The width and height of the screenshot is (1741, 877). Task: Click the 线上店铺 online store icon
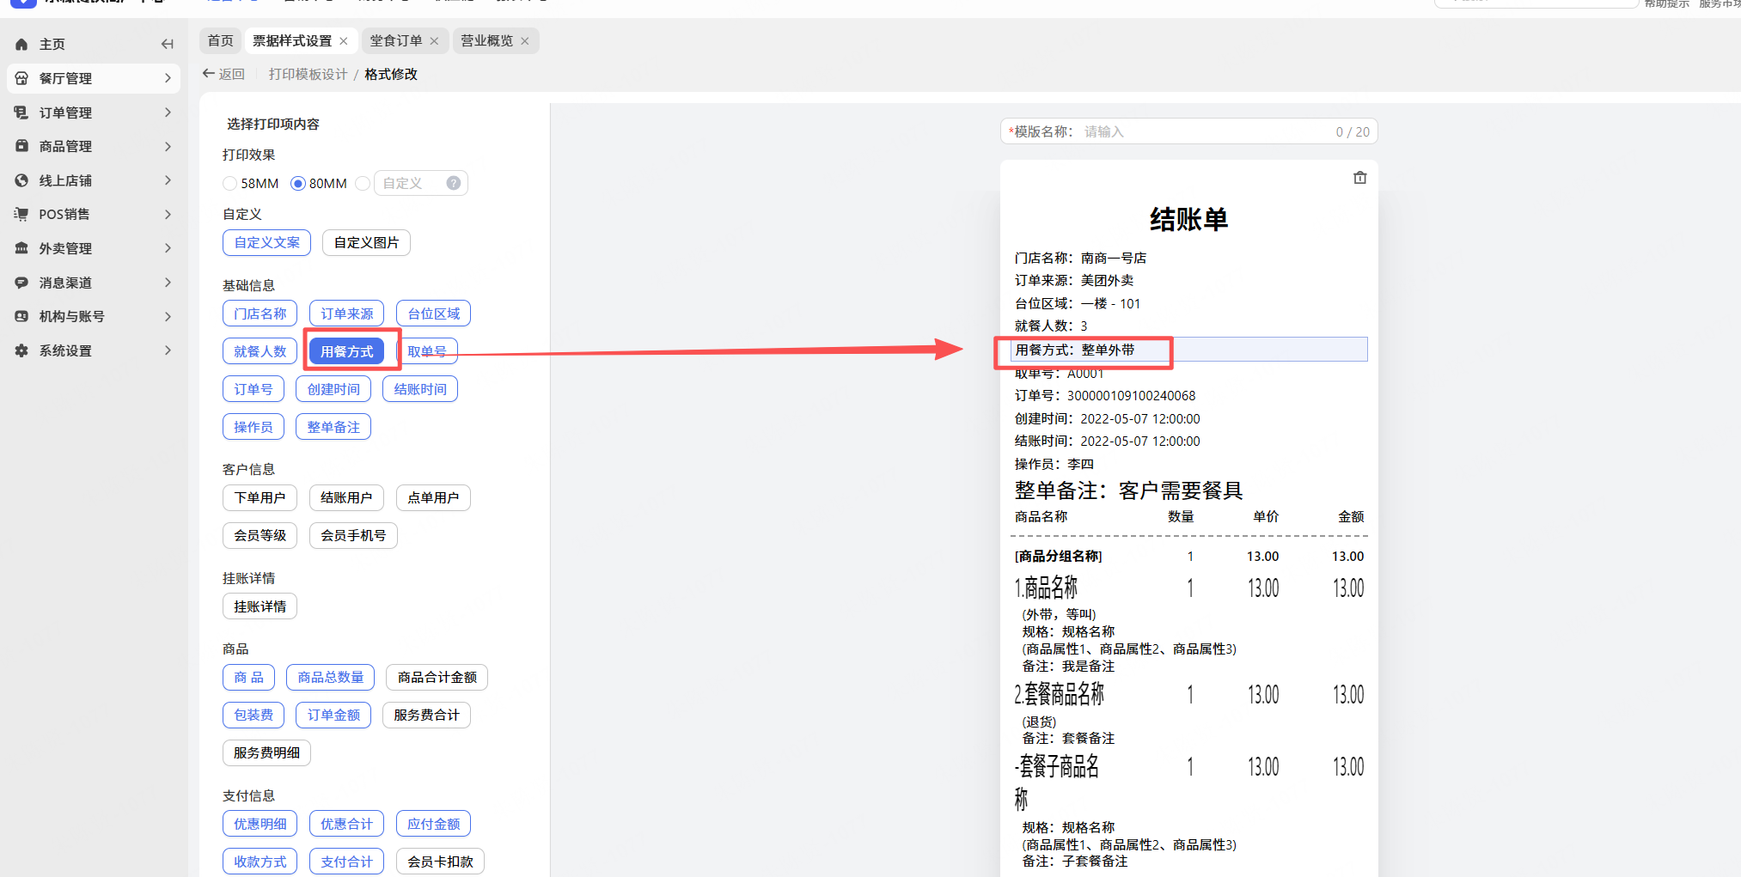tap(21, 180)
